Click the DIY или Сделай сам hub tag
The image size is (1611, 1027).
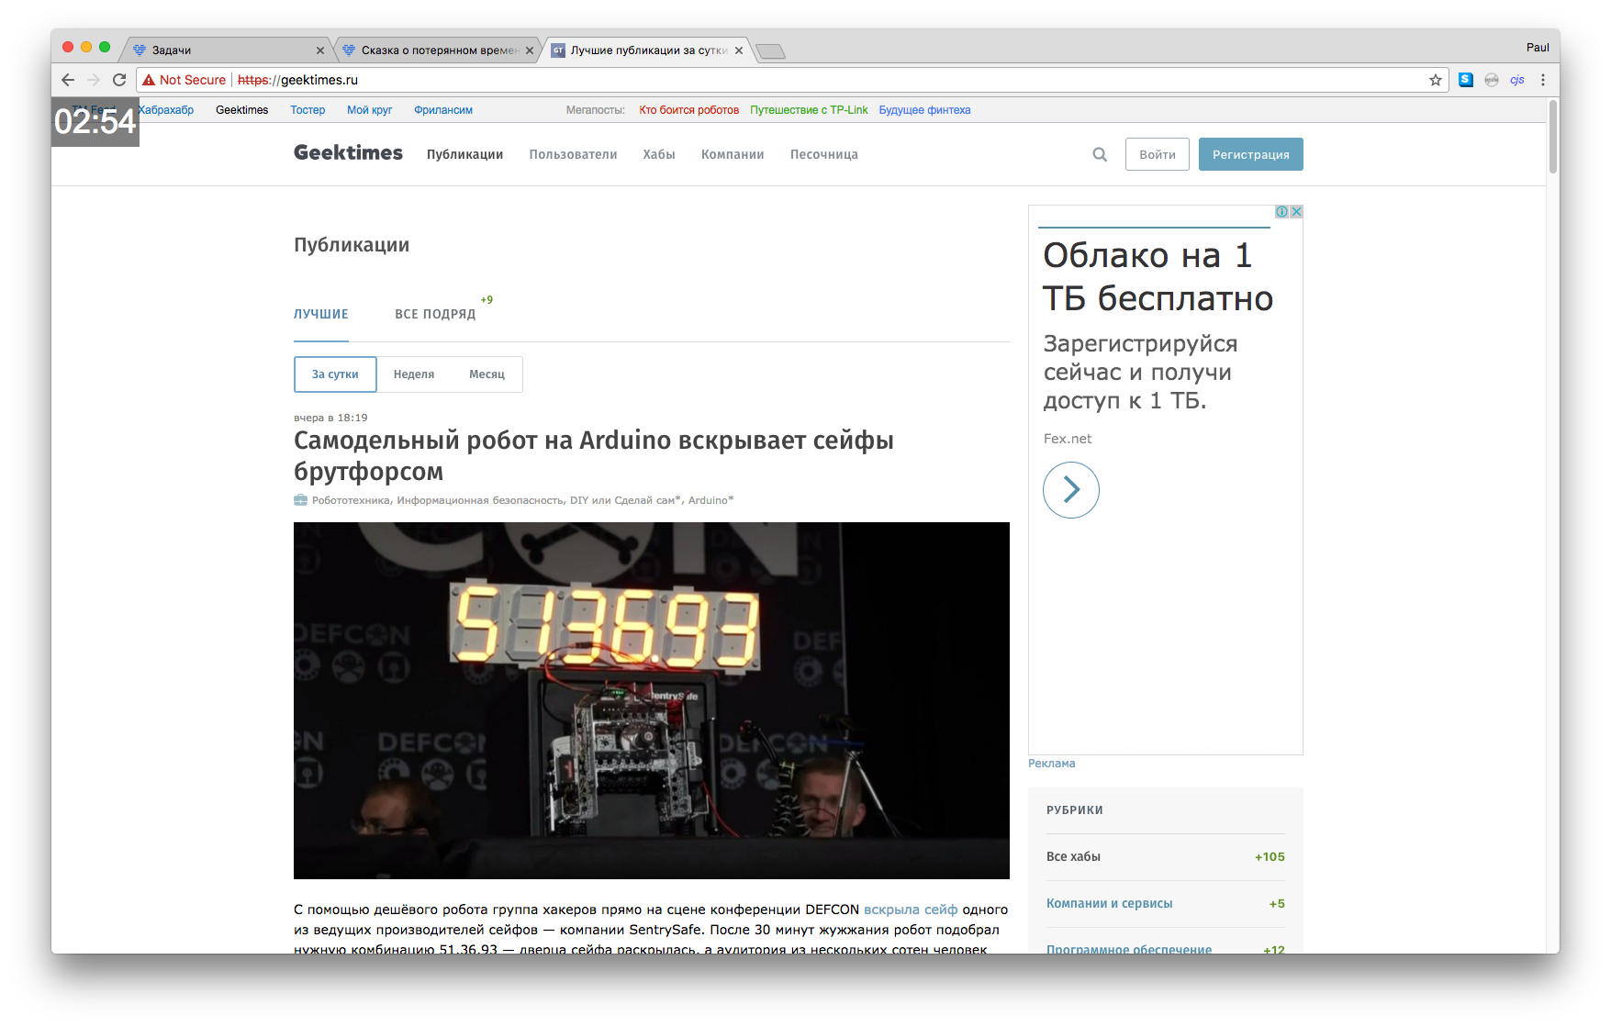point(625,500)
